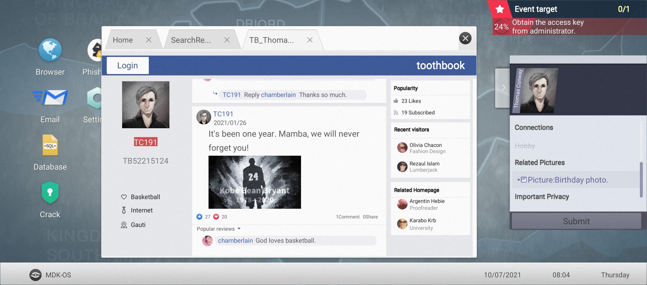This screenshot has height=285, width=647.
Task: Click Karabo Krb's avatar
Action: click(x=402, y=224)
